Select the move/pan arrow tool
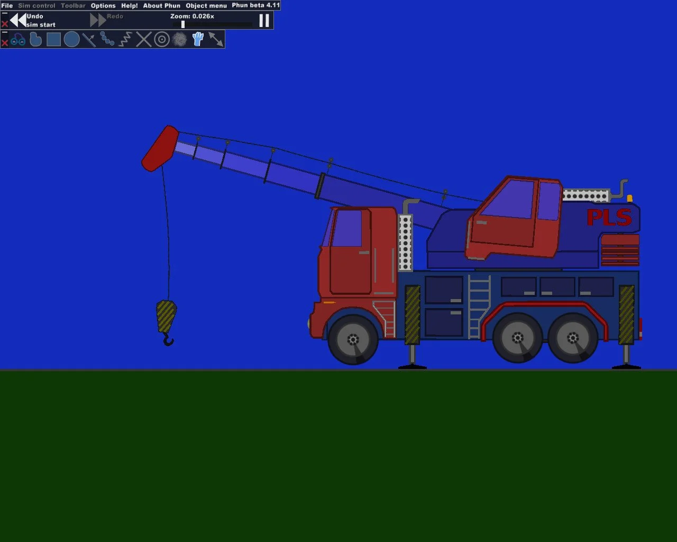This screenshot has height=542, width=677. tap(216, 40)
